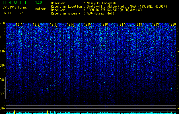This screenshot has width=179, height=114.
Task: Click the meteor count value 6
Action: (40, 13)
